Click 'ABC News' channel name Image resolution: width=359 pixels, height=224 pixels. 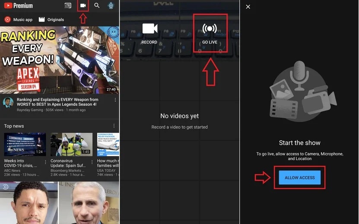[12, 170]
